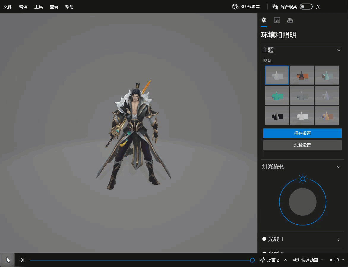Expand the 光线 1 section

click(x=338, y=239)
